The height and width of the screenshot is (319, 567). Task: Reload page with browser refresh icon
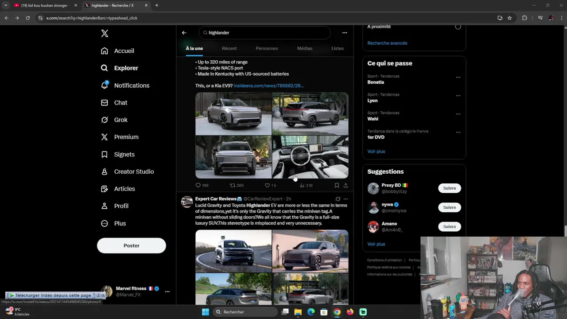coord(27,18)
